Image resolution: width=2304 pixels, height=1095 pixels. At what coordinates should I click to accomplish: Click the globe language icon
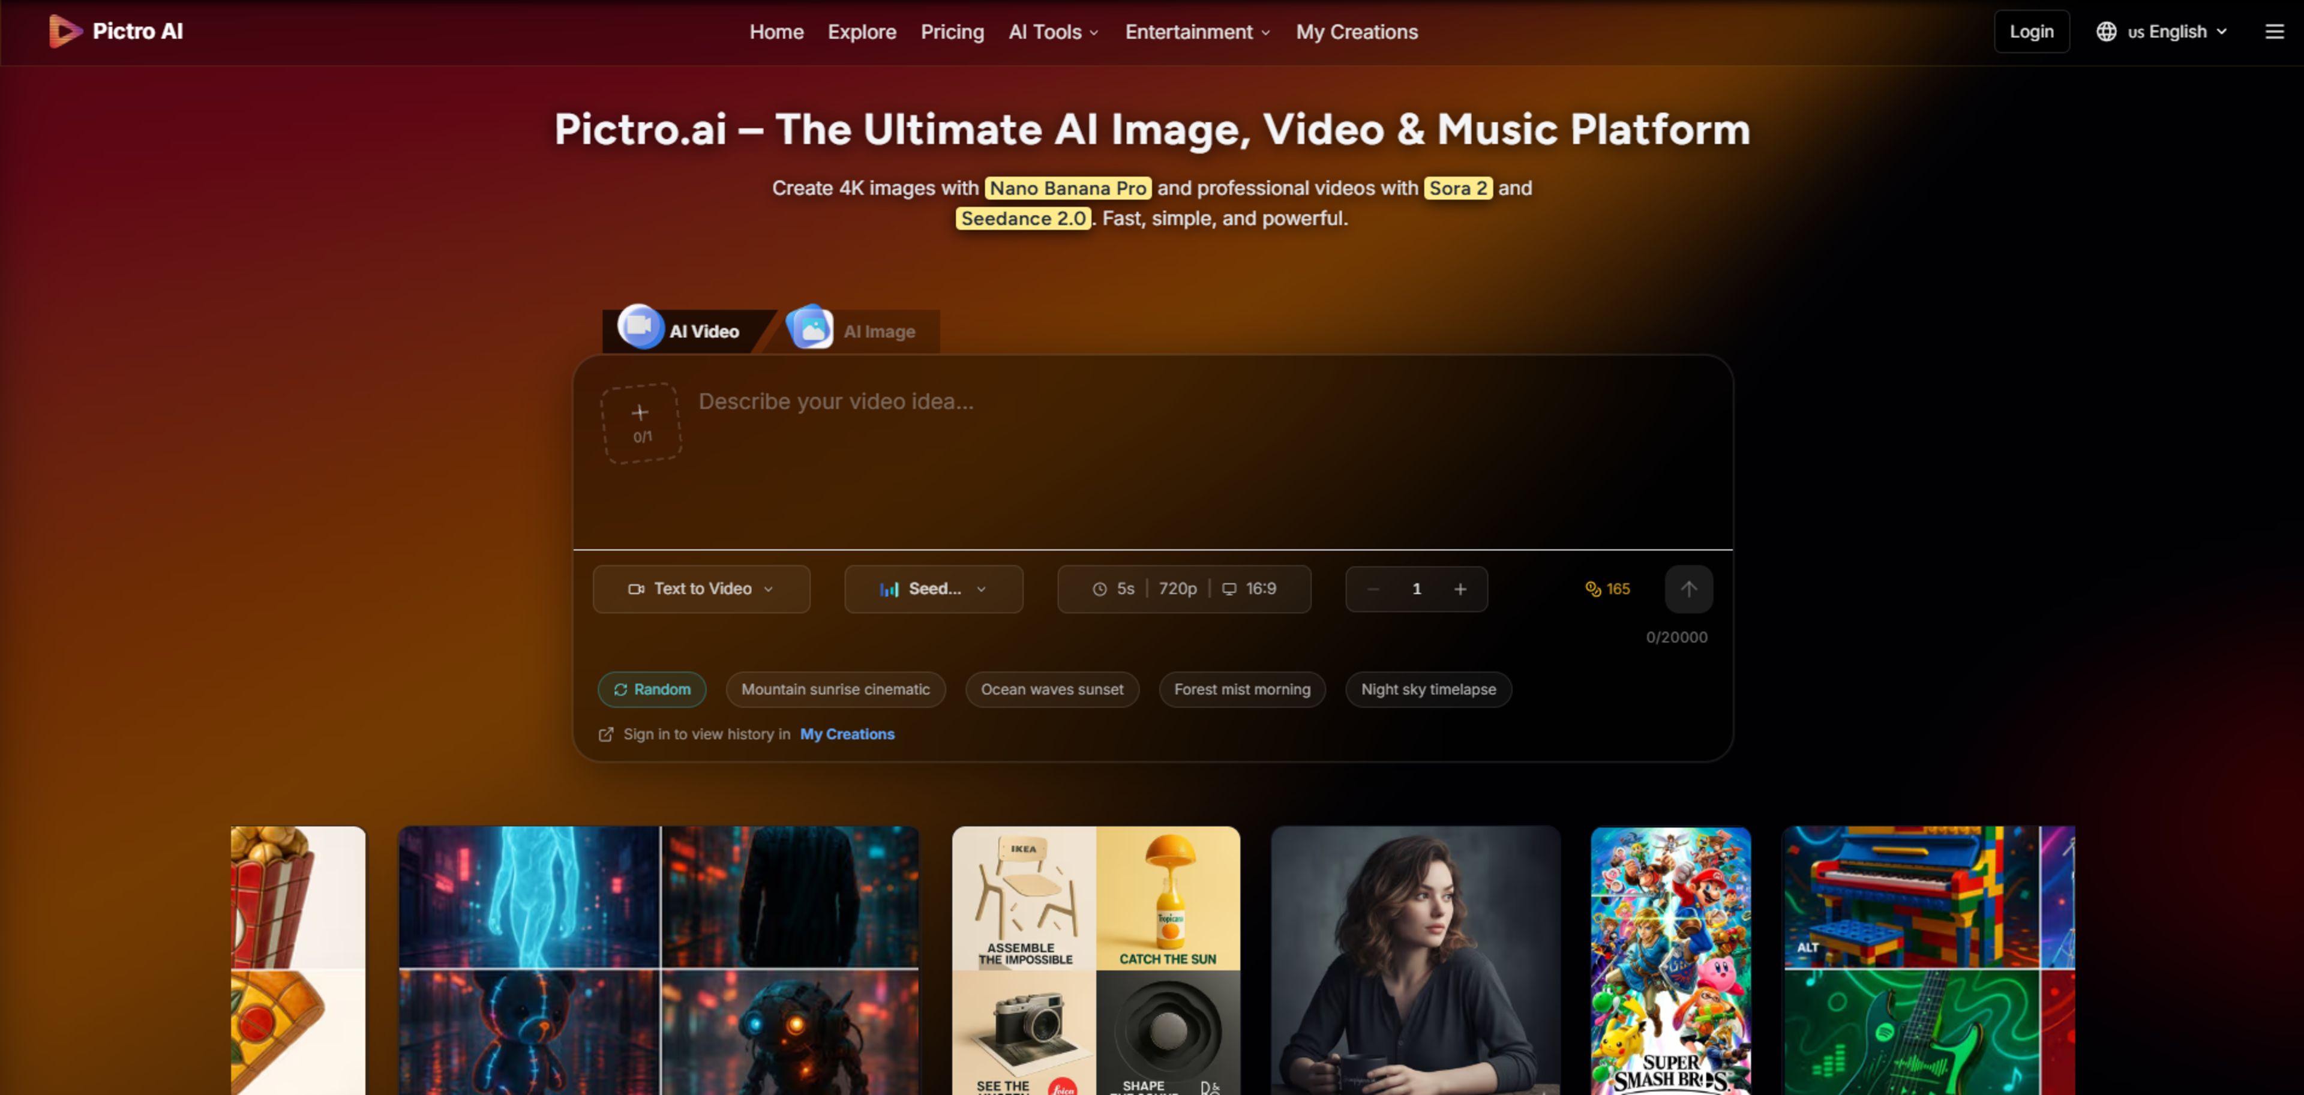[x=2105, y=32]
